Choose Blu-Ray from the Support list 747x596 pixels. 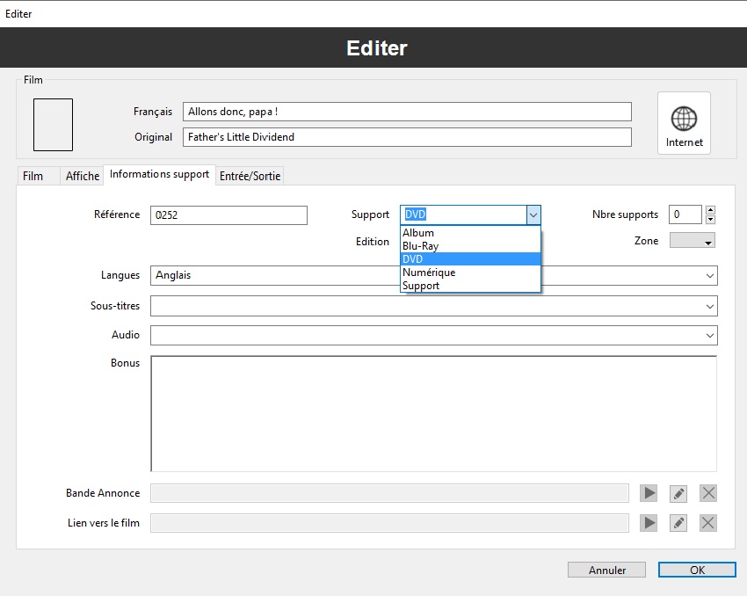(x=421, y=246)
